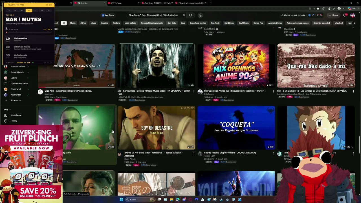Image resolution: width=361 pixels, height=203 pixels.
Task: Open the jeremusic channel avatar
Action: [x=40, y=92]
